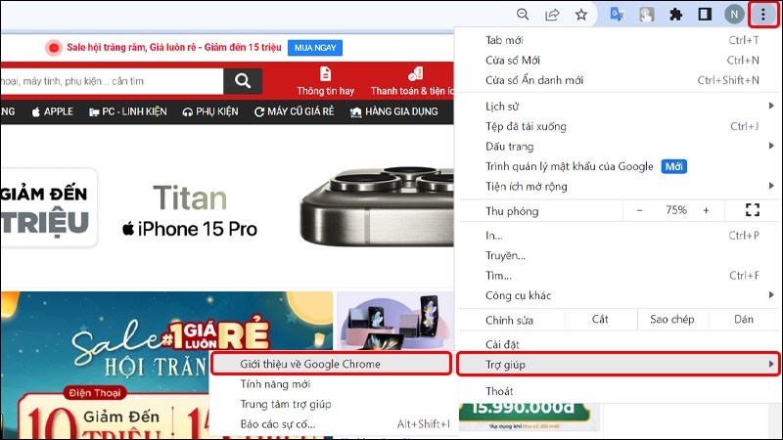The image size is (783, 440).
Task: Open PC - LINH KIỆN category
Action: point(128,111)
